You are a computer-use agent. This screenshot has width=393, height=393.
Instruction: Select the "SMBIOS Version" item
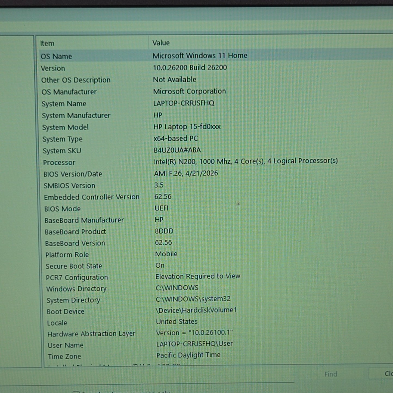(x=69, y=186)
